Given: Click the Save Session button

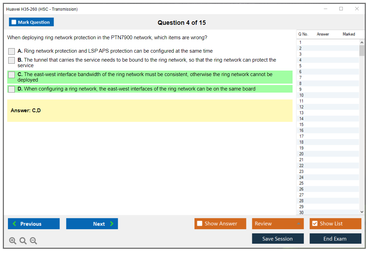Looking at the screenshot, I should pyautogui.click(x=277, y=239).
